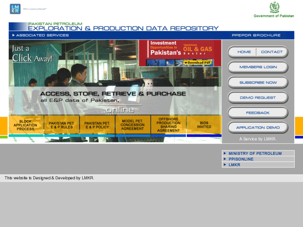Go to the Home page button
303x227 pixels.
point(244,52)
